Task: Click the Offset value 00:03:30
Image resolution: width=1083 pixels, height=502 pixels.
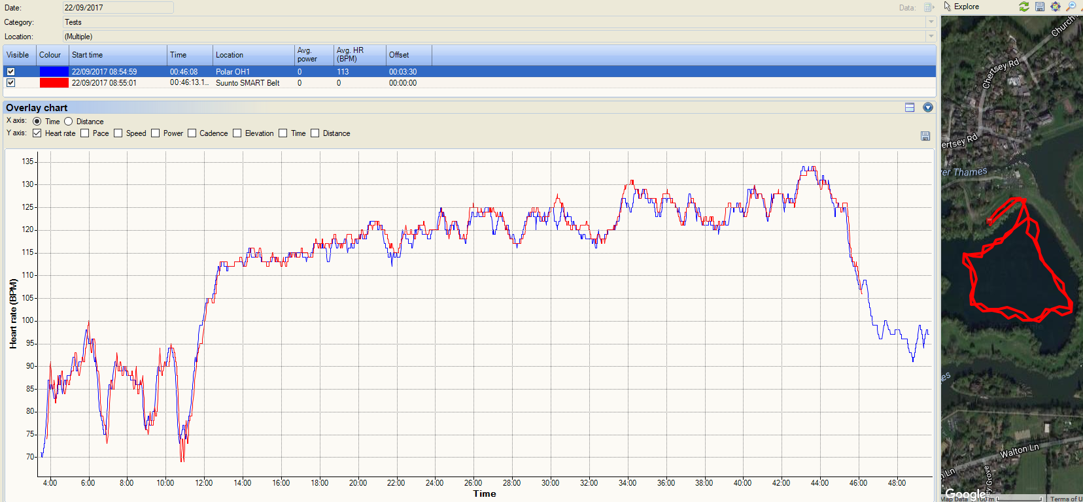Action: (403, 72)
